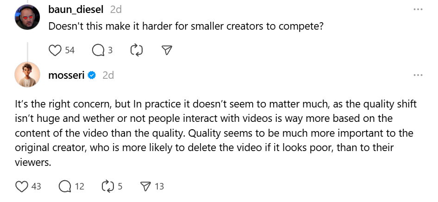Open more options for baun_diesel's comment
Viewport: 438px width, 202px height.
coord(418,9)
